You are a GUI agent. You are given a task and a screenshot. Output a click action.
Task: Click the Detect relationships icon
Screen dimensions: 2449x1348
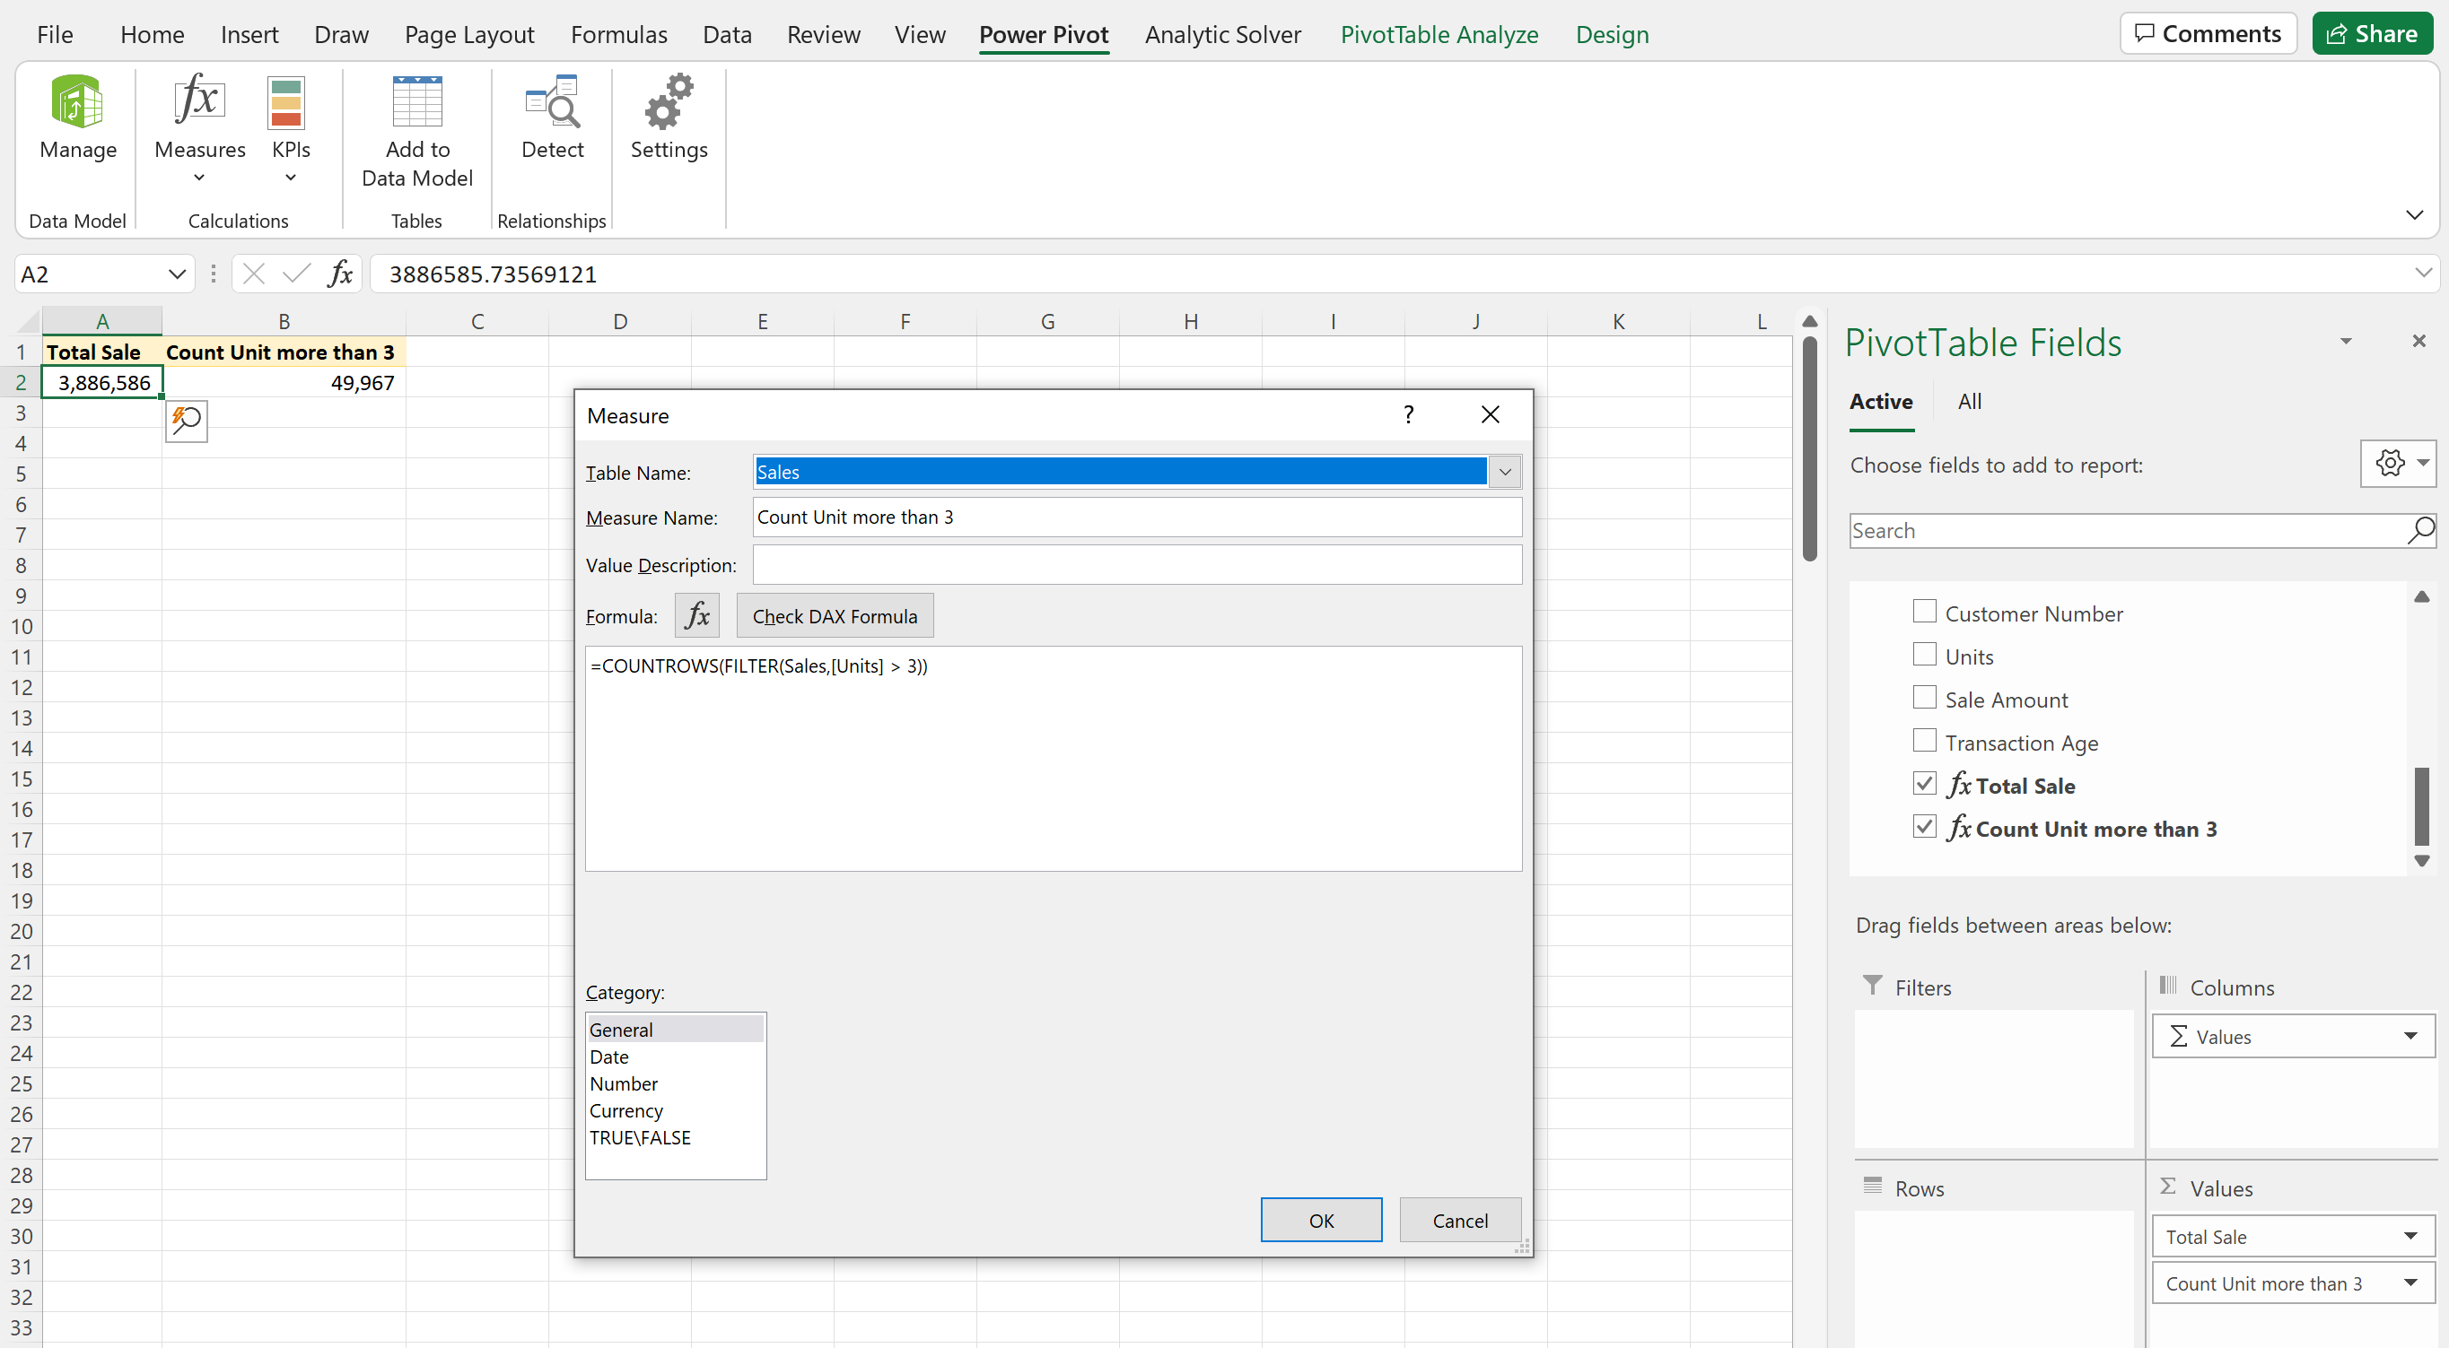[x=553, y=102]
